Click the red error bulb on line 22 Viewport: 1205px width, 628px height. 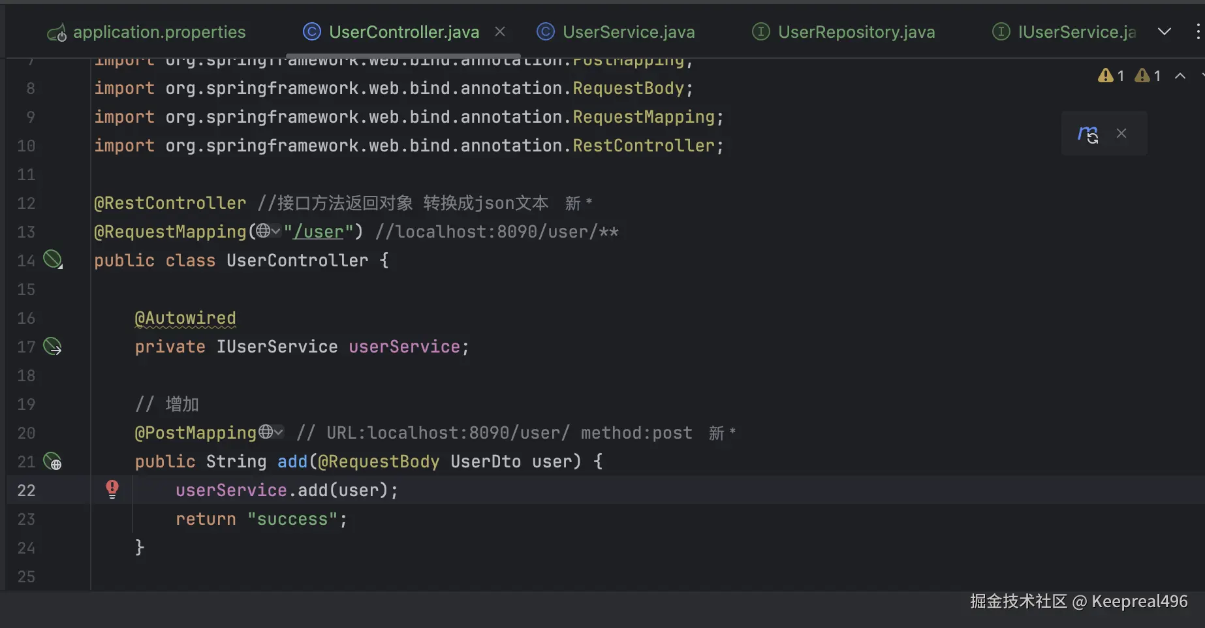[x=112, y=489]
